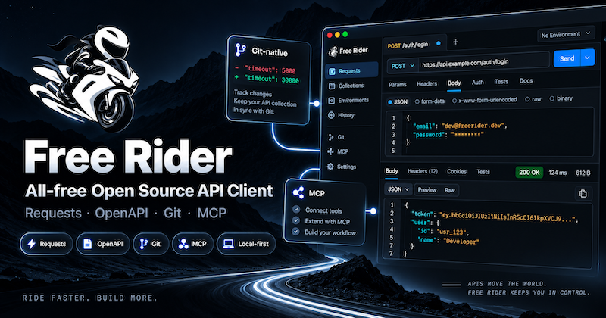Click the request URL input field
606x318 pixels.
484,63
